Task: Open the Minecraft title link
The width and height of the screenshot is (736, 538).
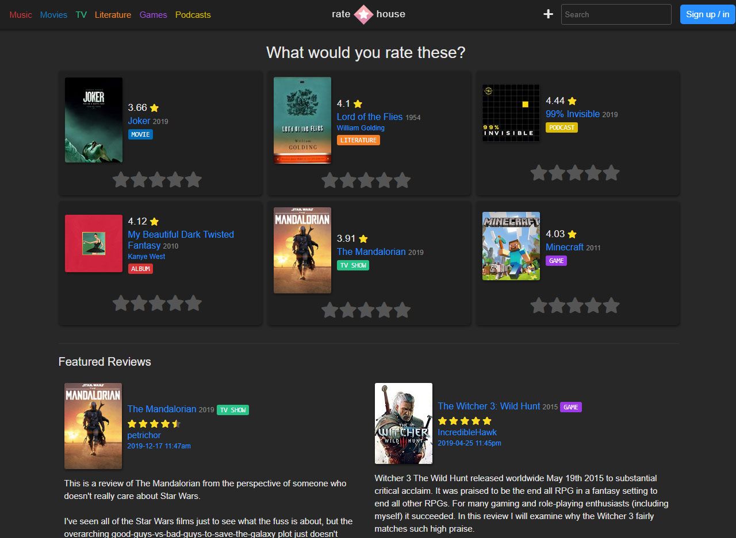Action: [565, 247]
